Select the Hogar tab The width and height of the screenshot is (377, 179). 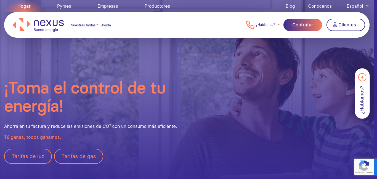click(24, 6)
